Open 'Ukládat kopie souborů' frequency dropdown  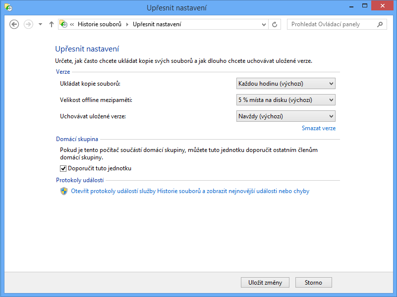tap(286, 84)
